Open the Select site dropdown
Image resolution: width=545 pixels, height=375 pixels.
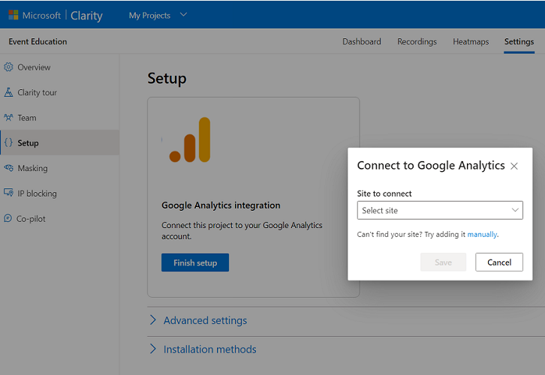tap(440, 210)
